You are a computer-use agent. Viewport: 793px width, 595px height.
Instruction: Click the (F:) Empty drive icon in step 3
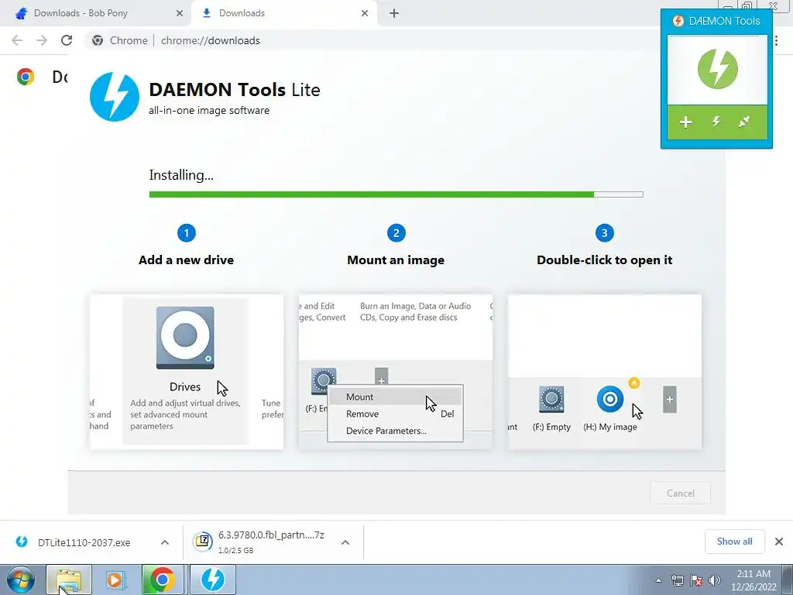tap(551, 399)
